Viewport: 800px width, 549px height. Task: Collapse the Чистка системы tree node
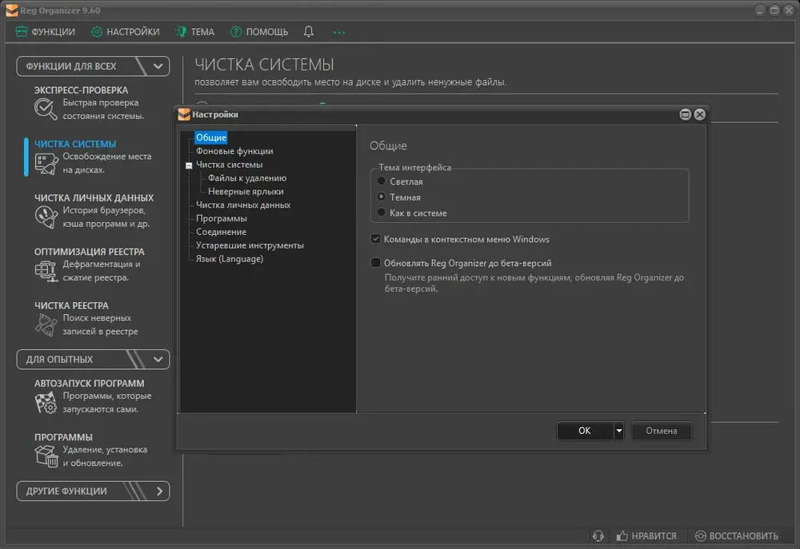pos(189,165)
